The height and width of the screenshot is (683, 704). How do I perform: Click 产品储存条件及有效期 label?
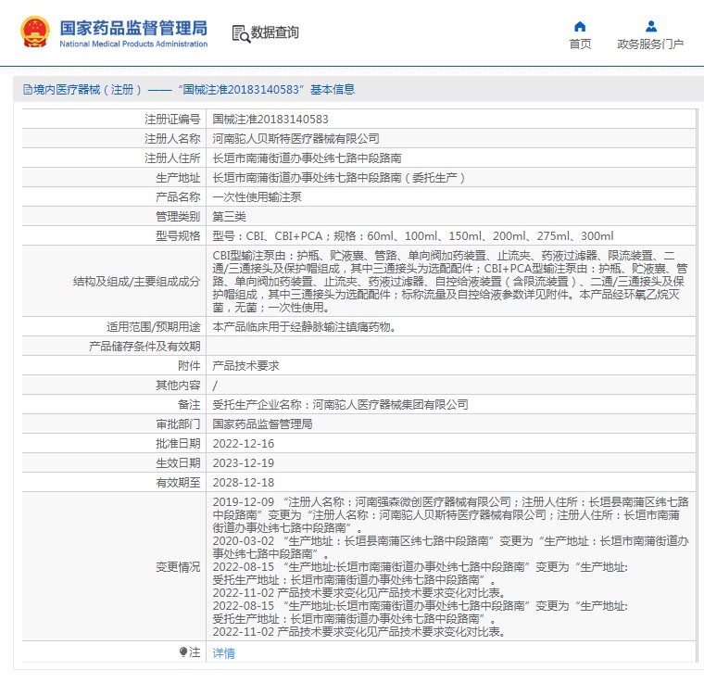(145, 347)
